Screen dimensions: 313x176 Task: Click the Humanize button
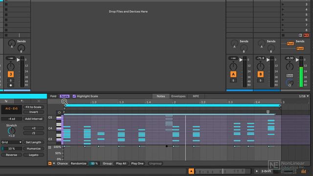pyautogui.click(x=34, y=149)
